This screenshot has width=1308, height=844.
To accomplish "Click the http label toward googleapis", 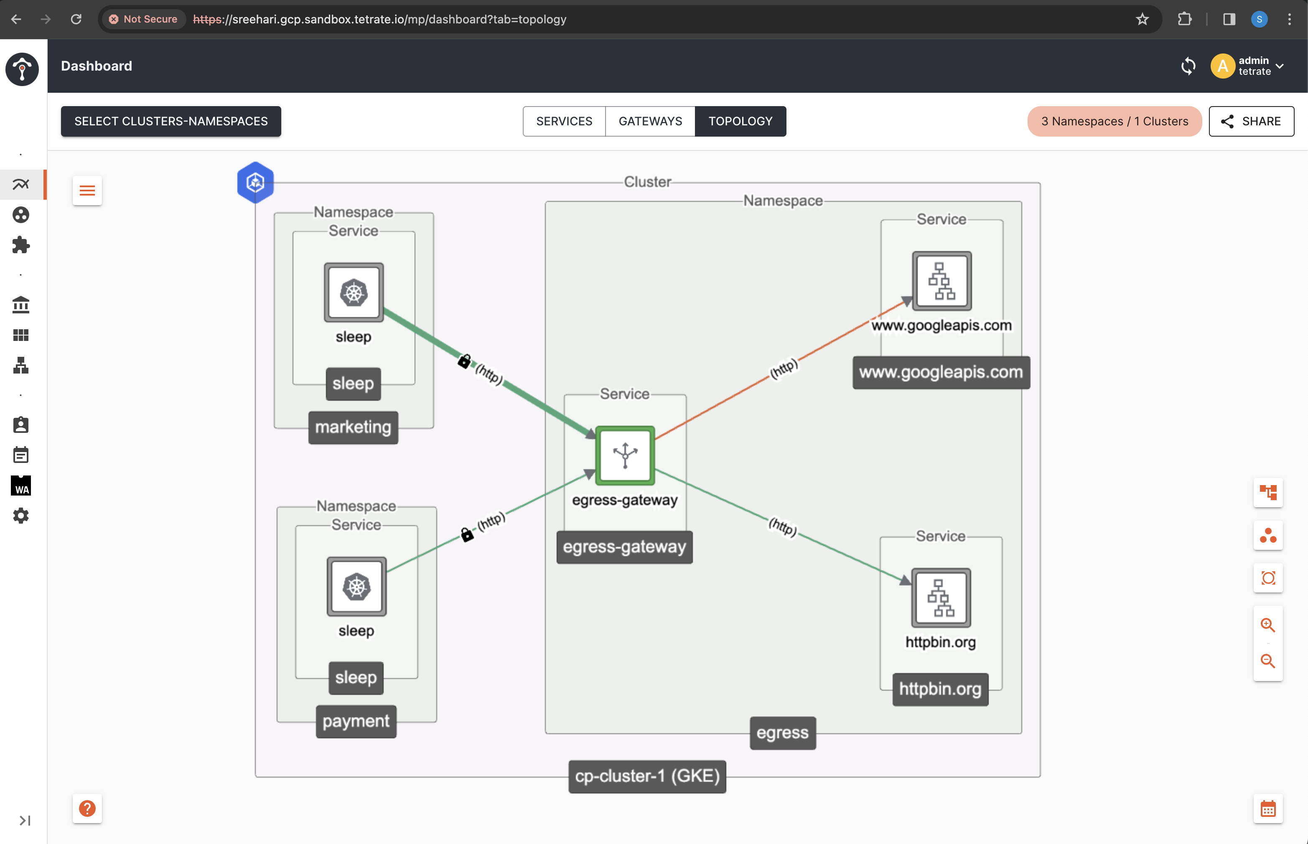I will click(x=784, y=368).
